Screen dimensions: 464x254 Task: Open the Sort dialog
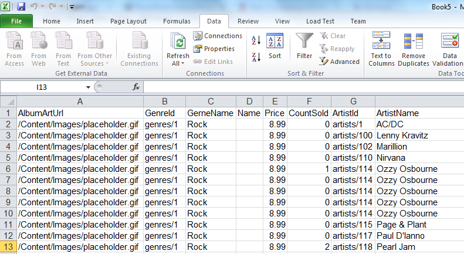point(275,47)
